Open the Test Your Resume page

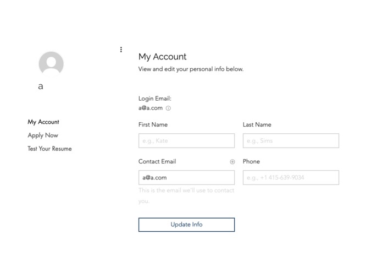pyautogui.click(x=49, y=149)
